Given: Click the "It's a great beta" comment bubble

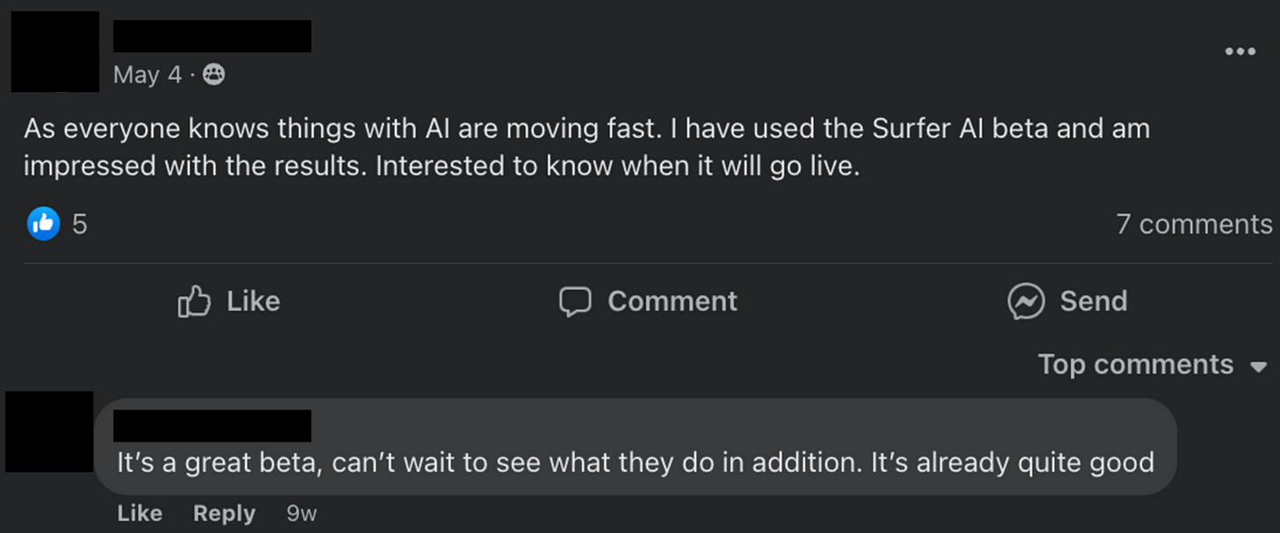Looking at the screenshot, I should coord(635,462).
